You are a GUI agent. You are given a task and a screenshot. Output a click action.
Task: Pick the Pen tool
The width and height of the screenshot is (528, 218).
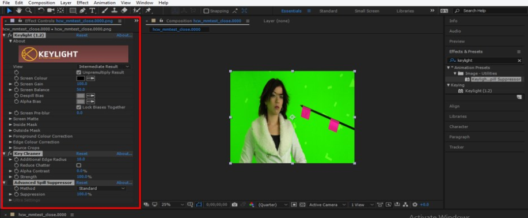point(82,11)
